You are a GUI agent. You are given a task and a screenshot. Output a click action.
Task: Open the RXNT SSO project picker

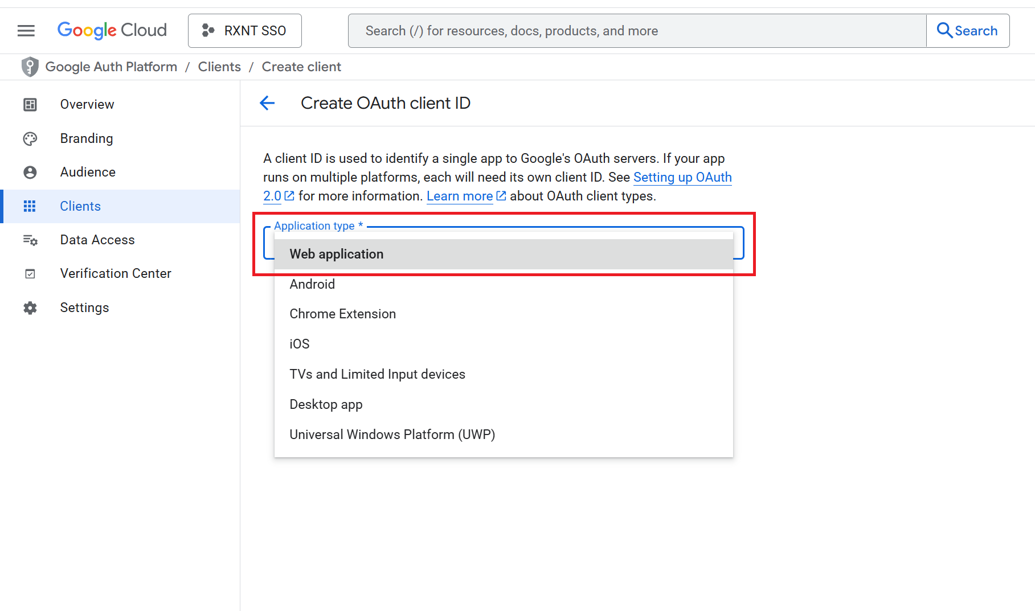245,31
